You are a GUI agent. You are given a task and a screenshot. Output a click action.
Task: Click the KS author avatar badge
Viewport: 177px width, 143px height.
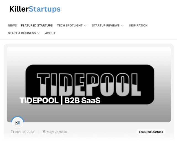pyautogui.click(x=18, y=123)
